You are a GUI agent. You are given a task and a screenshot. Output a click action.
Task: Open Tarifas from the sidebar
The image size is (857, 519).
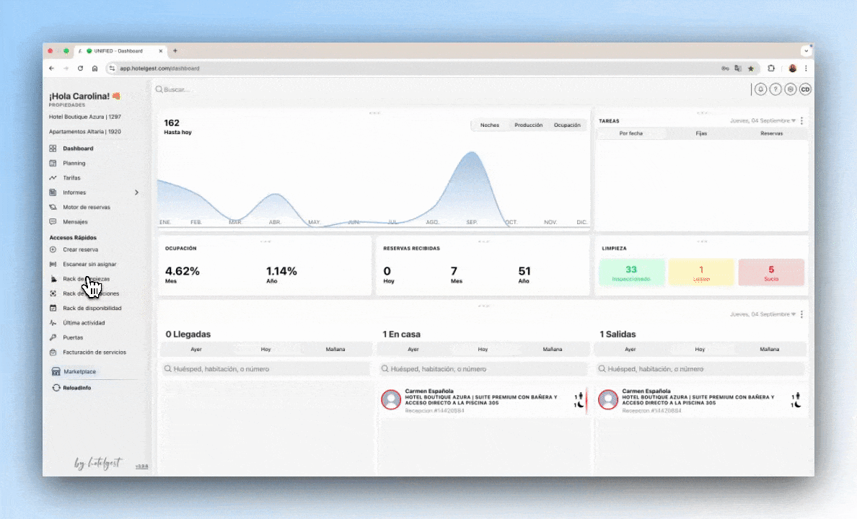[71, 178]
